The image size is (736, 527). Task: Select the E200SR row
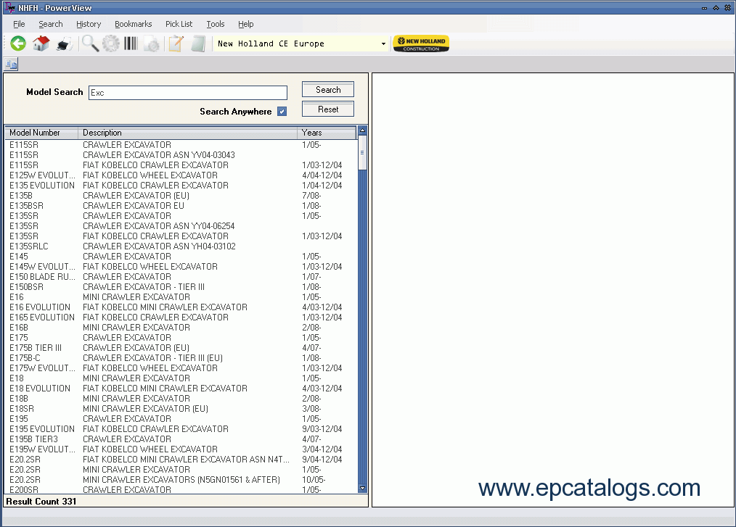coord(181,489)
